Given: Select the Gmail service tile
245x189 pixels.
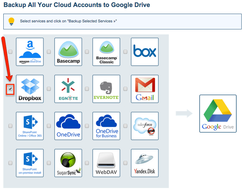Looking at the screenshot, I should coord(145,89).
